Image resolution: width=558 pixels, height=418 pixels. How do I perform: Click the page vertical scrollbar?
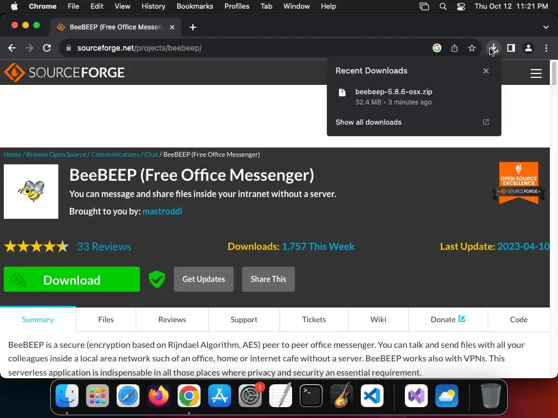click(x=554, y=73)
